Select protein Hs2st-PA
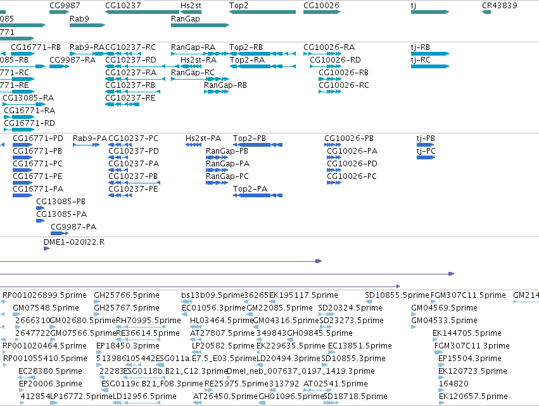This screenshot has height=406, width=539. click(203, 138)
